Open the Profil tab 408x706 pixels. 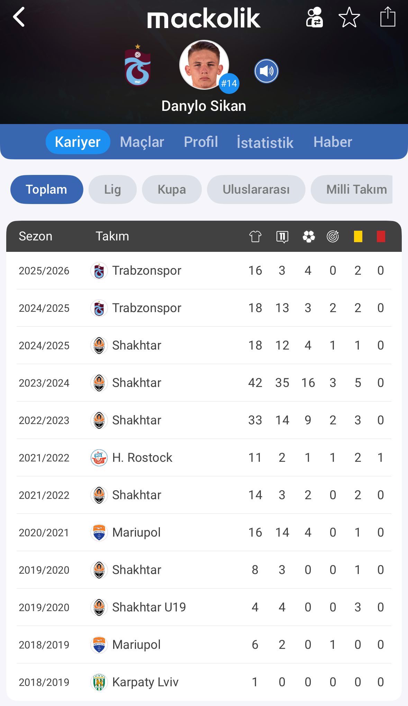[x=201, y=142]
